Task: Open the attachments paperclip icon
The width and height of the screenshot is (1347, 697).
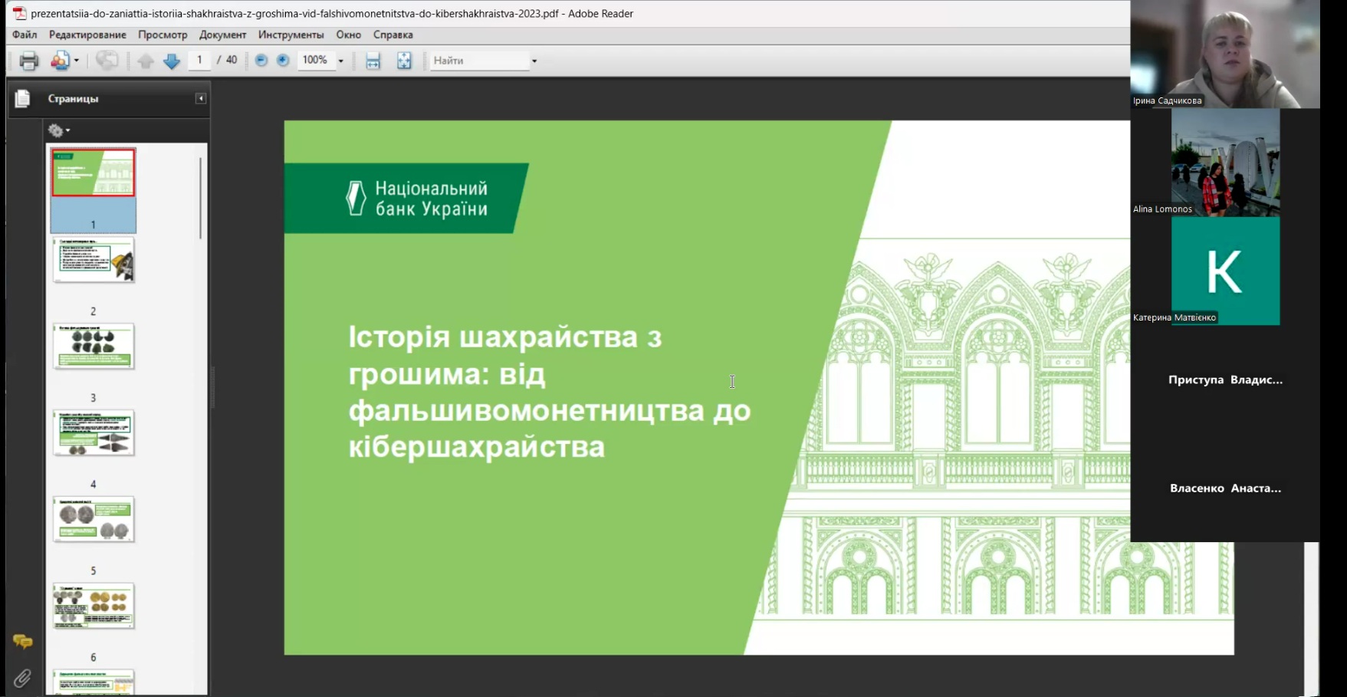Action: point(23,678)
